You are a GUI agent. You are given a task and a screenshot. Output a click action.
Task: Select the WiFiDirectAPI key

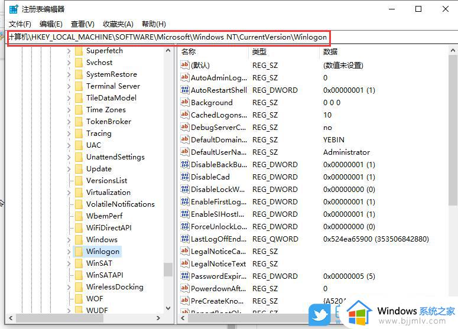coord(109,228)
